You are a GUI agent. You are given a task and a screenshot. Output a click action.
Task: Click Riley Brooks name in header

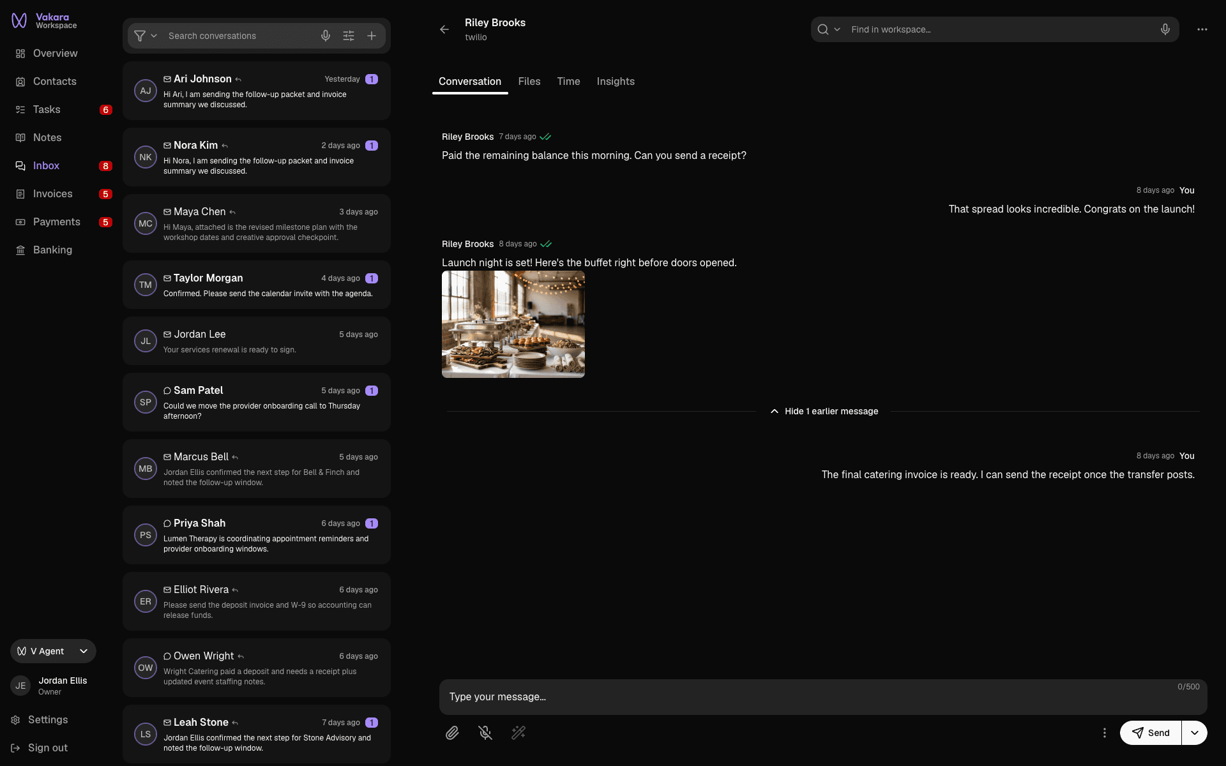point(495,23)
